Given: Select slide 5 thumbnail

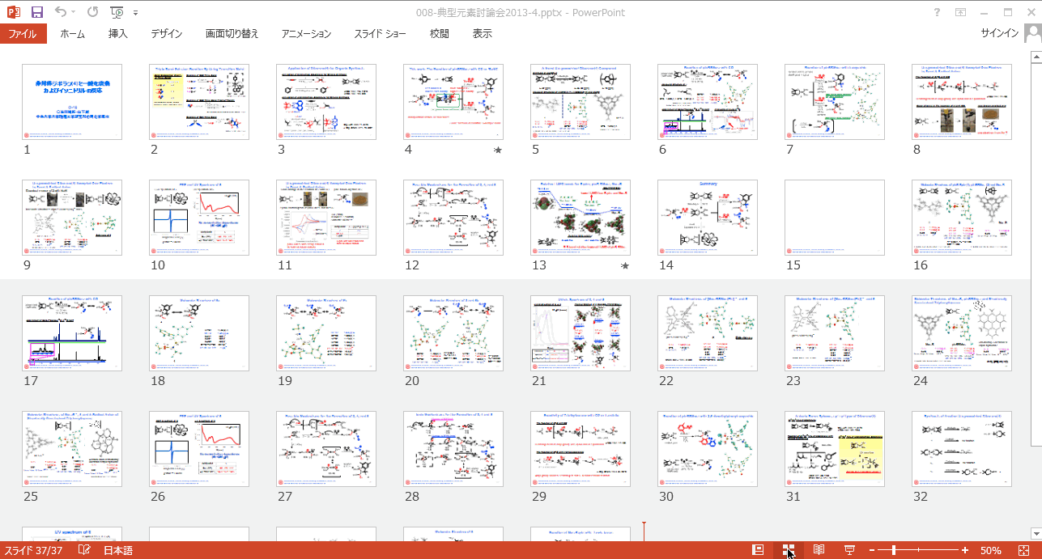Looking at the screenshot, I should tap(581, 102).
